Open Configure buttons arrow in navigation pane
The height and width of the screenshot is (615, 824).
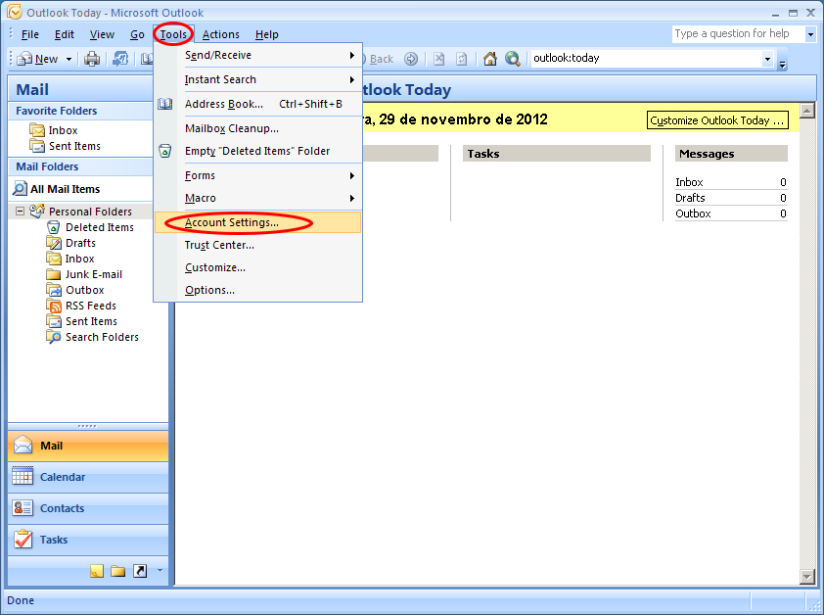coord(160,570)
